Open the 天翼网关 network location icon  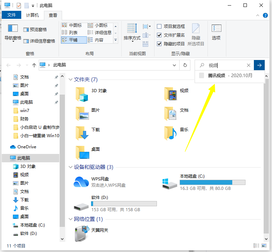click(x=82, y=234)
